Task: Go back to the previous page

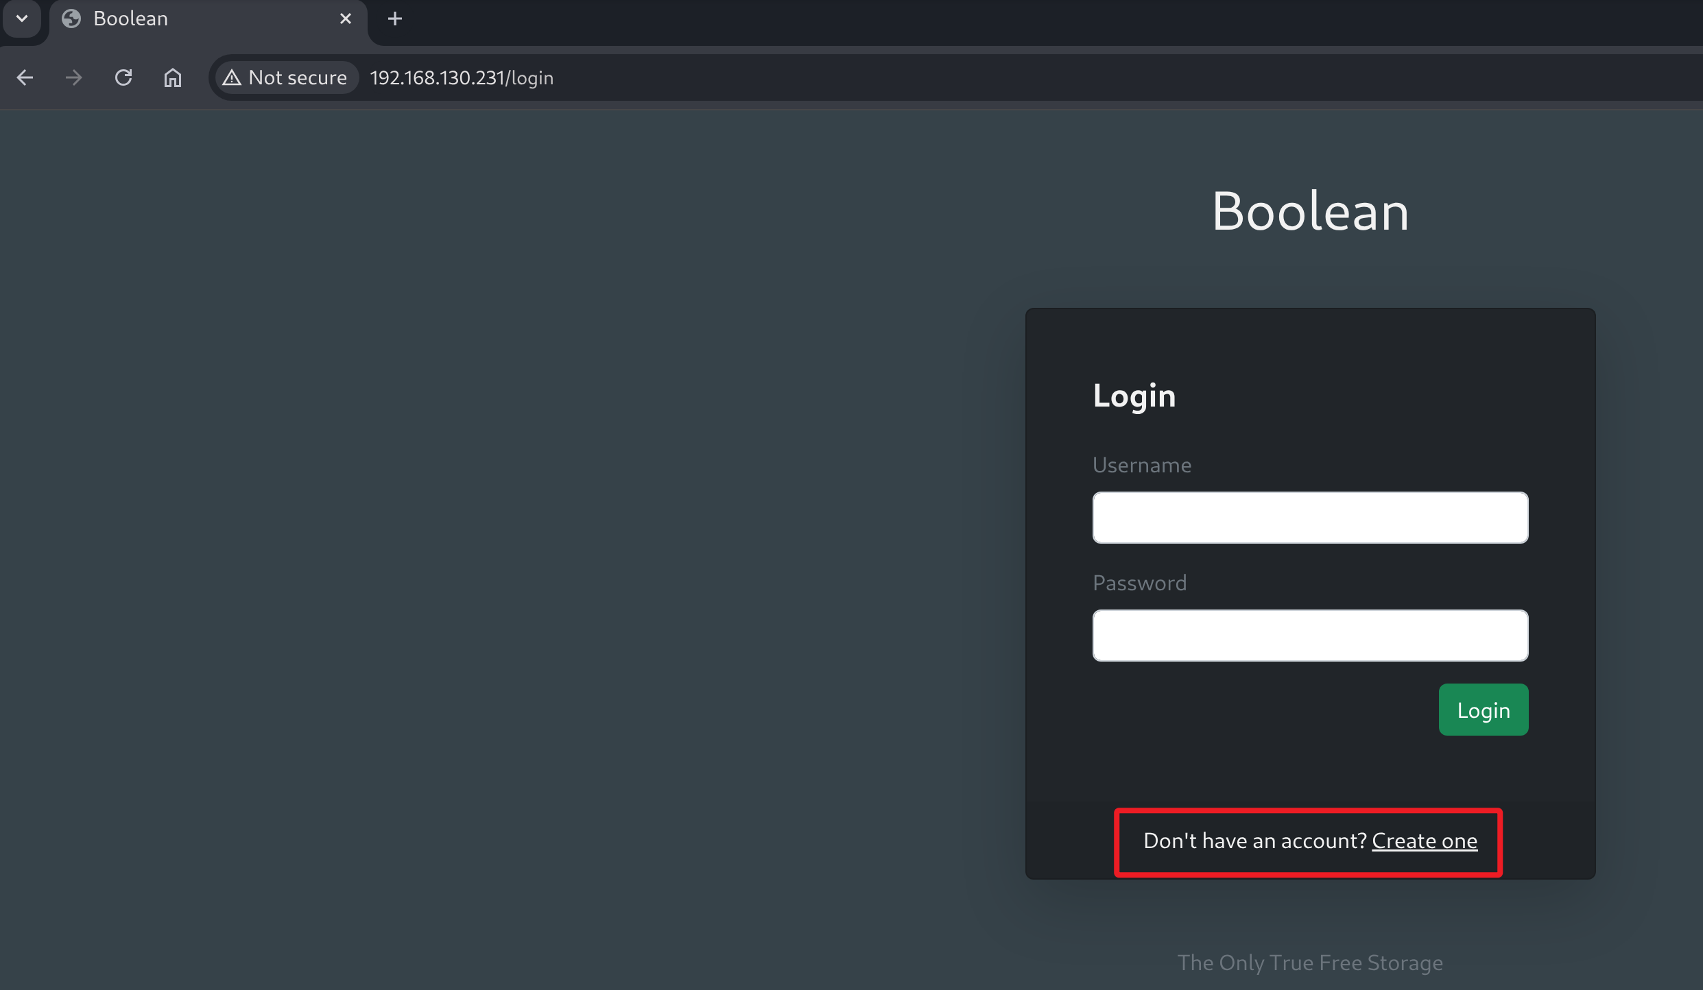Action: (x=25, y=77)
